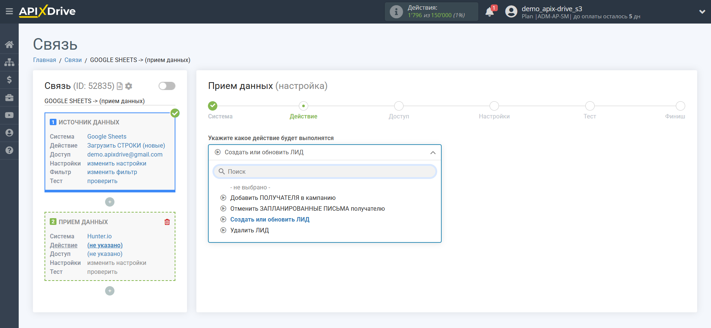Collapse the action selection dropdown
The image size is (711, 328).
[x=433, y=152]
